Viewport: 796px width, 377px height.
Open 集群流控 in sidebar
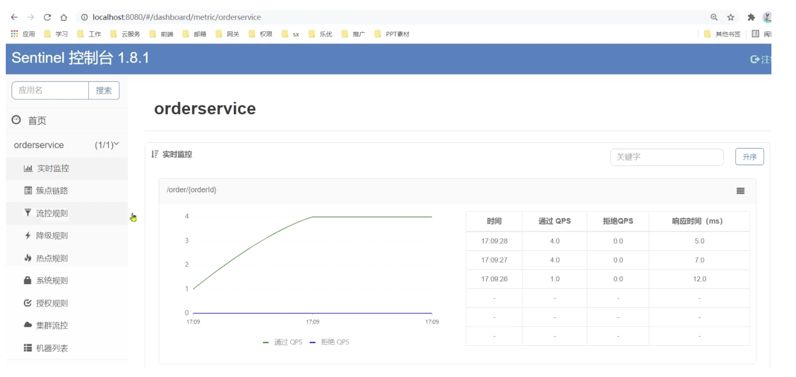[67, 325]
